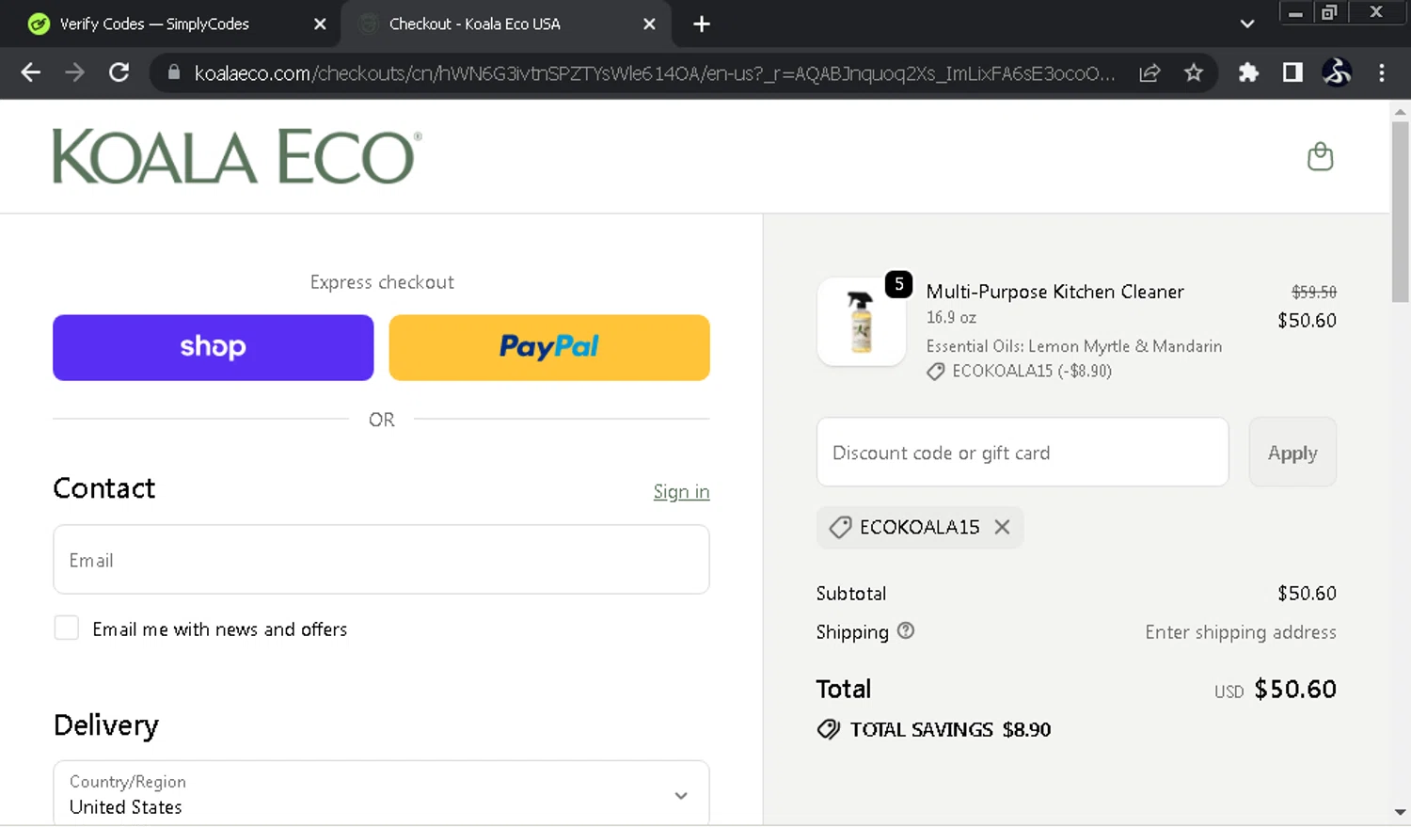Show the tab search dropdown chevron
1411x827 pixels.
click(x=1247, y=24)
